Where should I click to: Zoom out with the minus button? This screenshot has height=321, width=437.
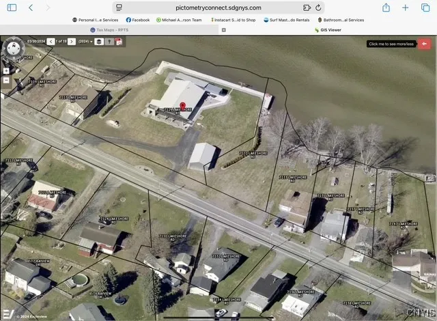[x=6, y=80]
